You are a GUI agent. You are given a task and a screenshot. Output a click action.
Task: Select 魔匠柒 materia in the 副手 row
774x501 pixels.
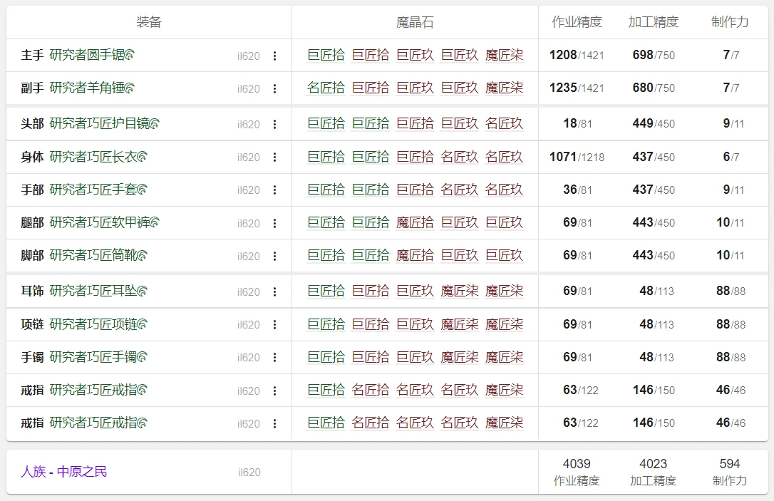(504, 88)
